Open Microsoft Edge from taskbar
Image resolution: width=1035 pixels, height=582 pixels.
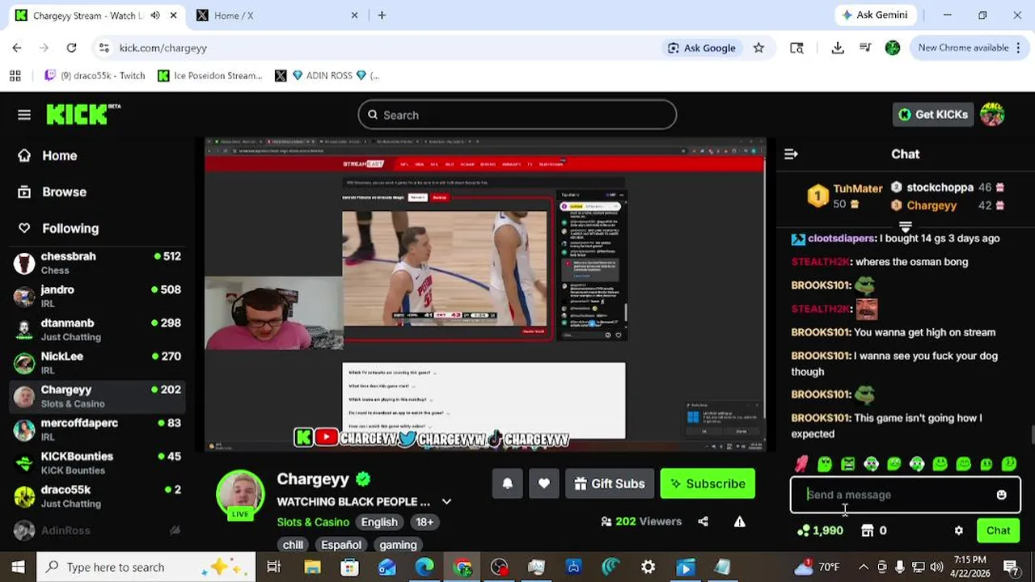425,567
